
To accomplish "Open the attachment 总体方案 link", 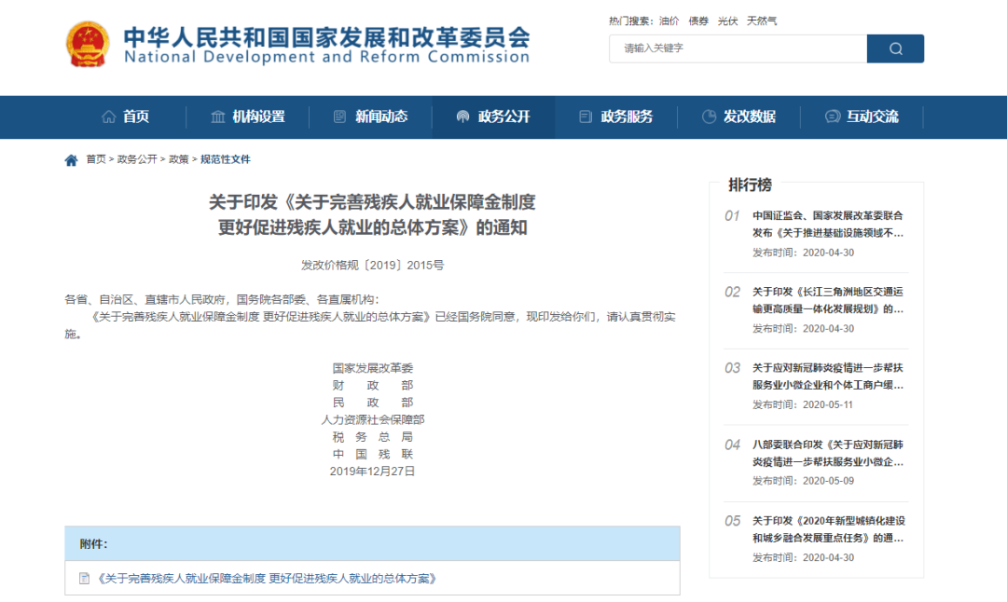I will tap(267, 579).
